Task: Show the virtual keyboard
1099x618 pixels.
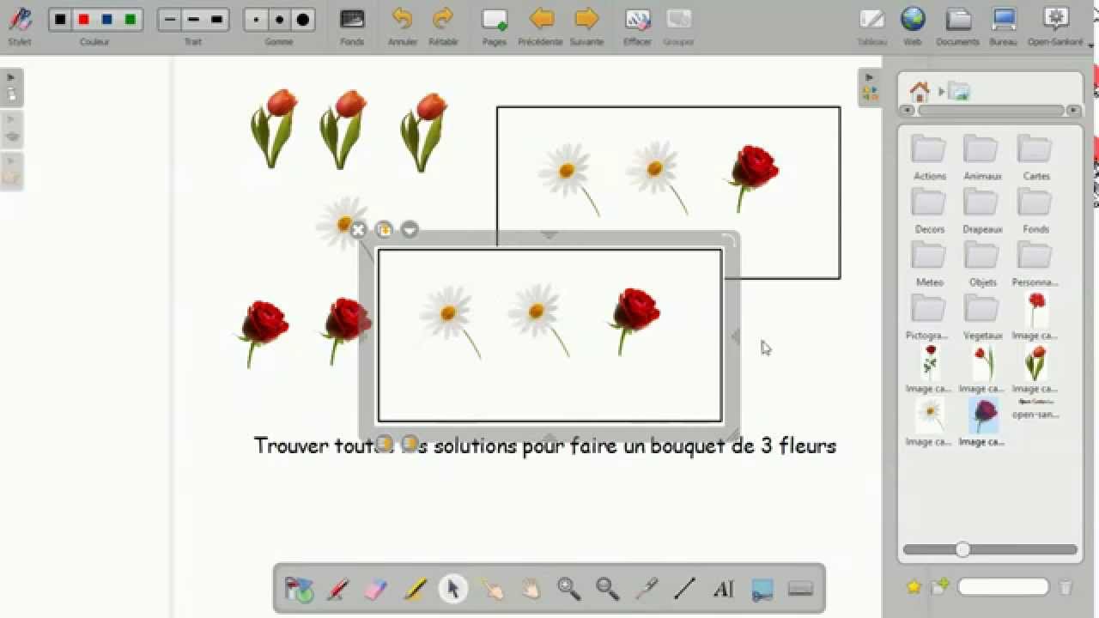Action: [x=800, y=589]
